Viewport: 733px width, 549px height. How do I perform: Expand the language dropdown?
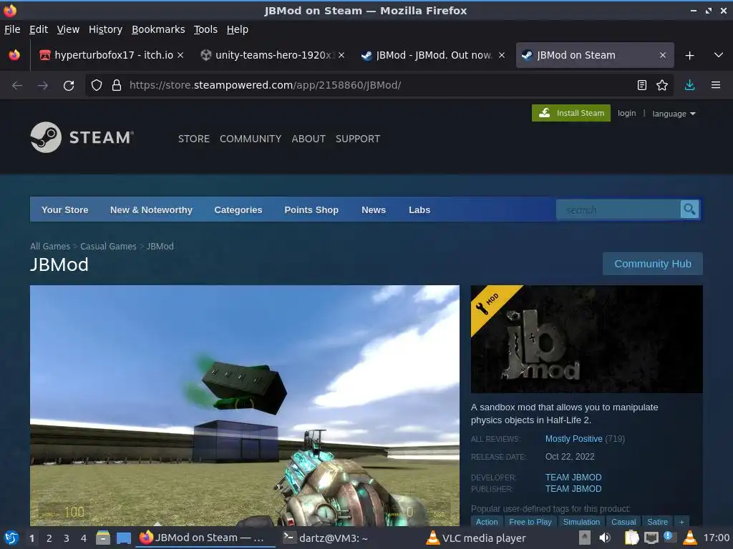pos(674,114)
